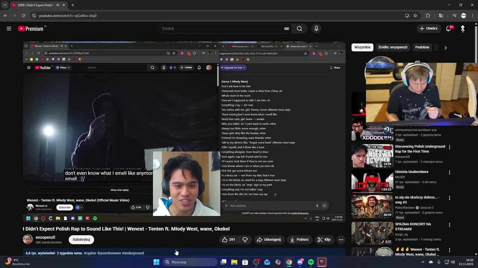Screen dimensions: 478x268
Task: Open Epic Games Launcher from taskbar
Action: (322, 262)
